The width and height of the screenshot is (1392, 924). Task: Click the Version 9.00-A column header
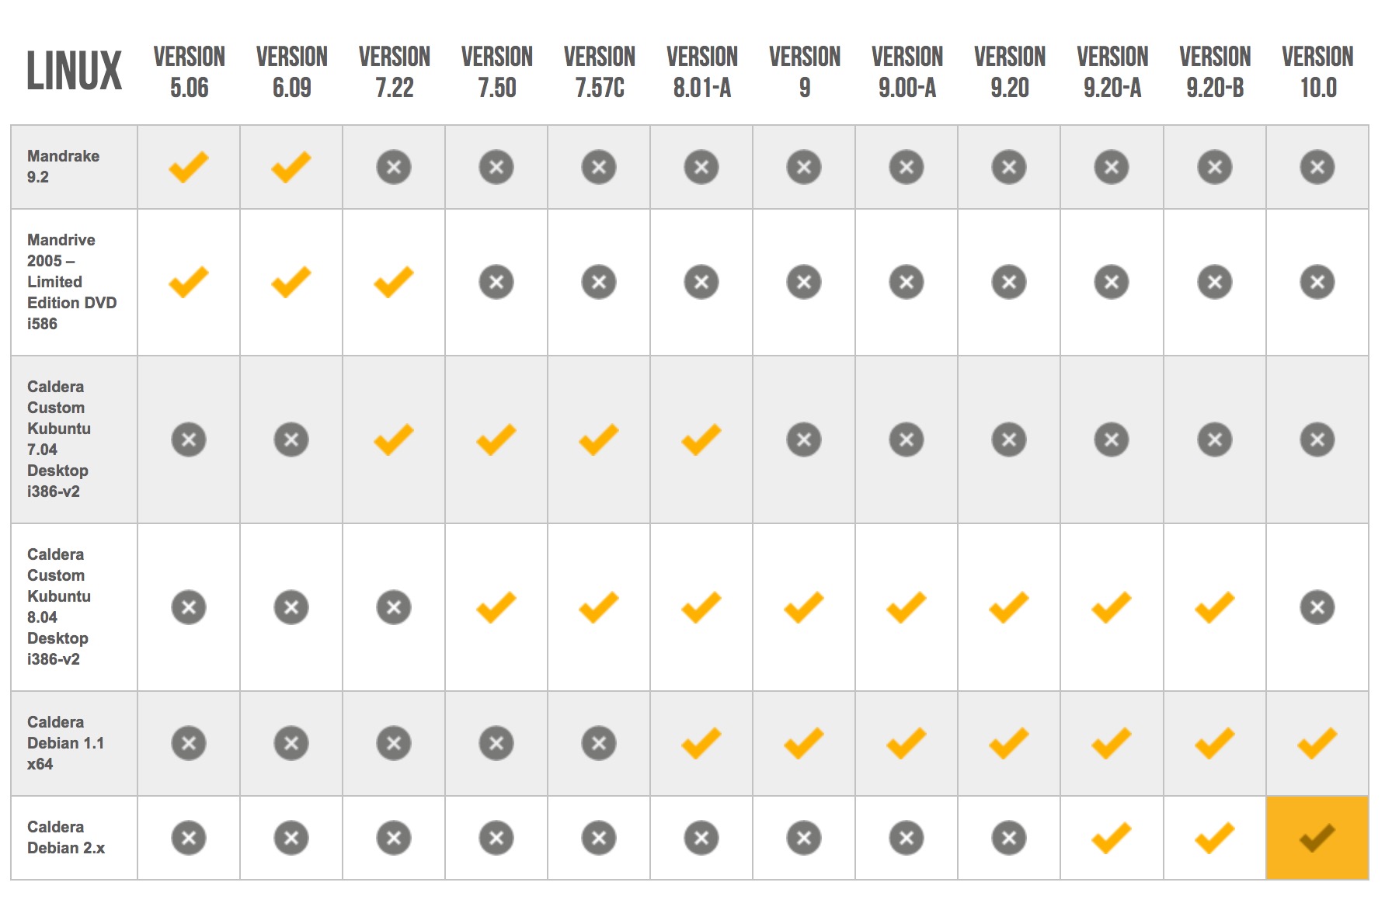coord(907,71)
